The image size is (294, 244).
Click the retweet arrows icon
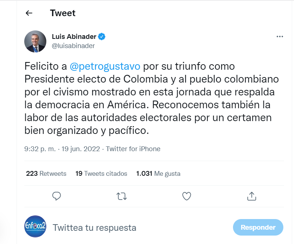pyautogui.click(x=121, y=196)
